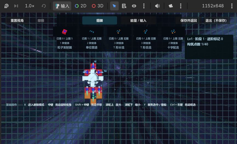Screen dimensions: 237x144
Task: Click the 拖动框选 hint text
Action: [x=190, y=105]
